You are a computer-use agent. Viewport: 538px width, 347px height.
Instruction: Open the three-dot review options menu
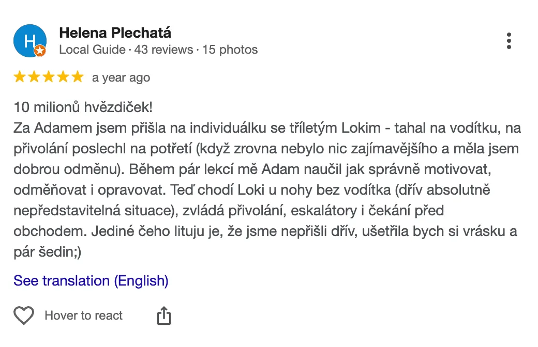(509, 41)
